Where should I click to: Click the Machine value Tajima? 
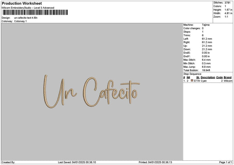206,25
